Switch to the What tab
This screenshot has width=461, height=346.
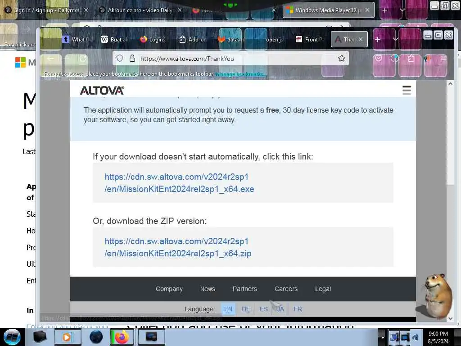[76, 40]
